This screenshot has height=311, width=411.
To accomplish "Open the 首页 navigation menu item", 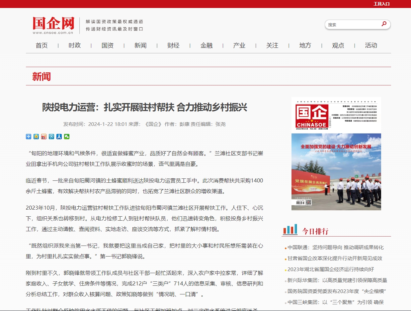I will 42,46.
